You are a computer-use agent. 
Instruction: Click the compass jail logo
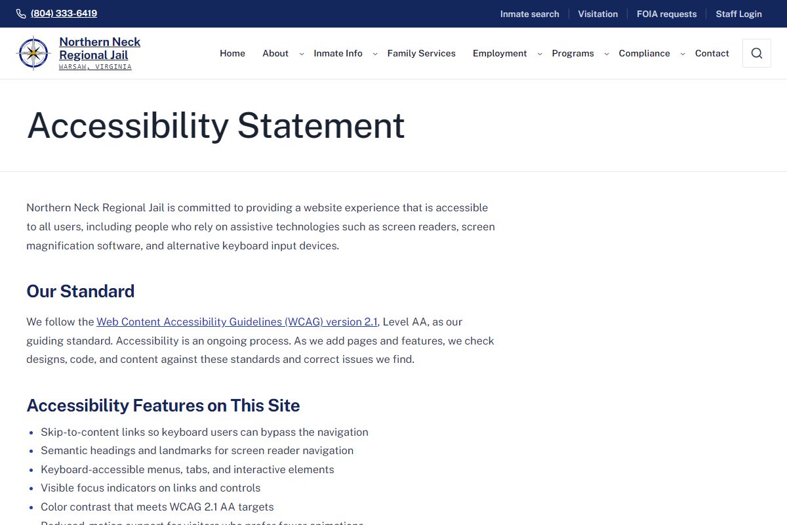click(33, 53)
